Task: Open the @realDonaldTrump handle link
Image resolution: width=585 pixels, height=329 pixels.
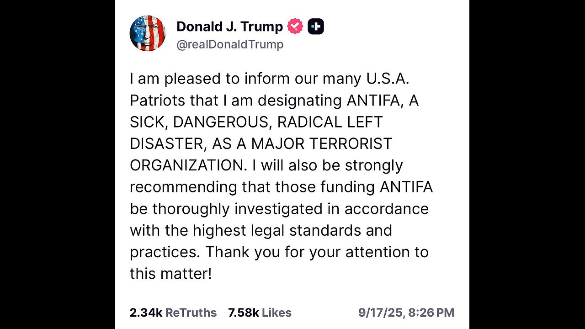Action: point(229,44)
